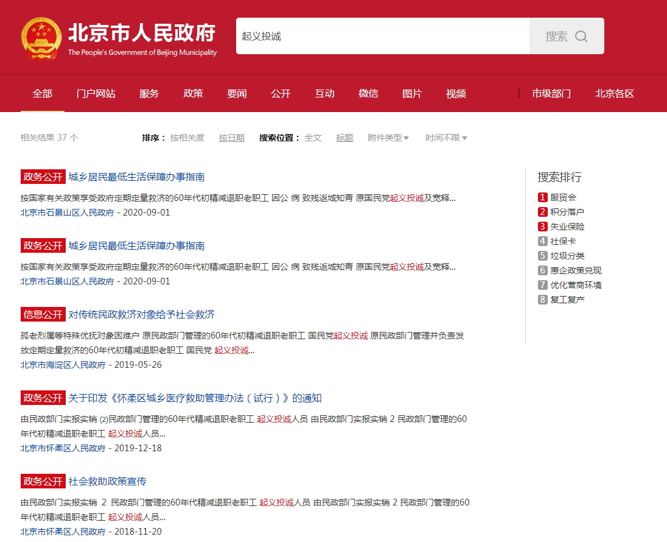
Task: Expand the 时间不限 dropdown
Action: click(446, 138)
